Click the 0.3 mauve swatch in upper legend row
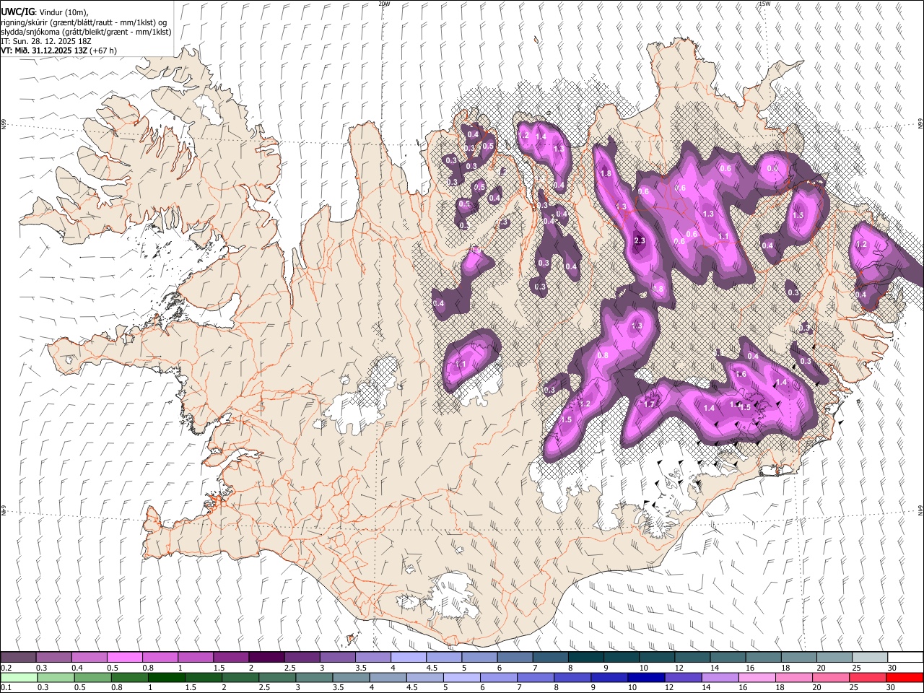924x693 pixels. tap(53, 658)
